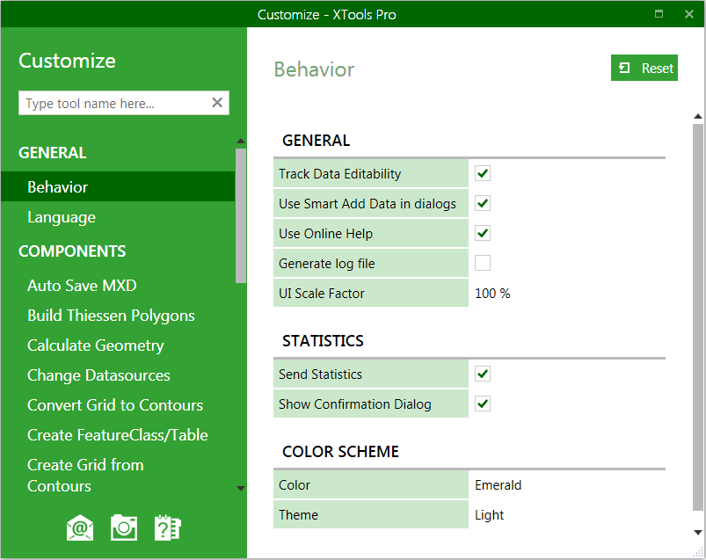706x560 pixels.
Task: Select Behavior in the sidebar
Action: 118,186
